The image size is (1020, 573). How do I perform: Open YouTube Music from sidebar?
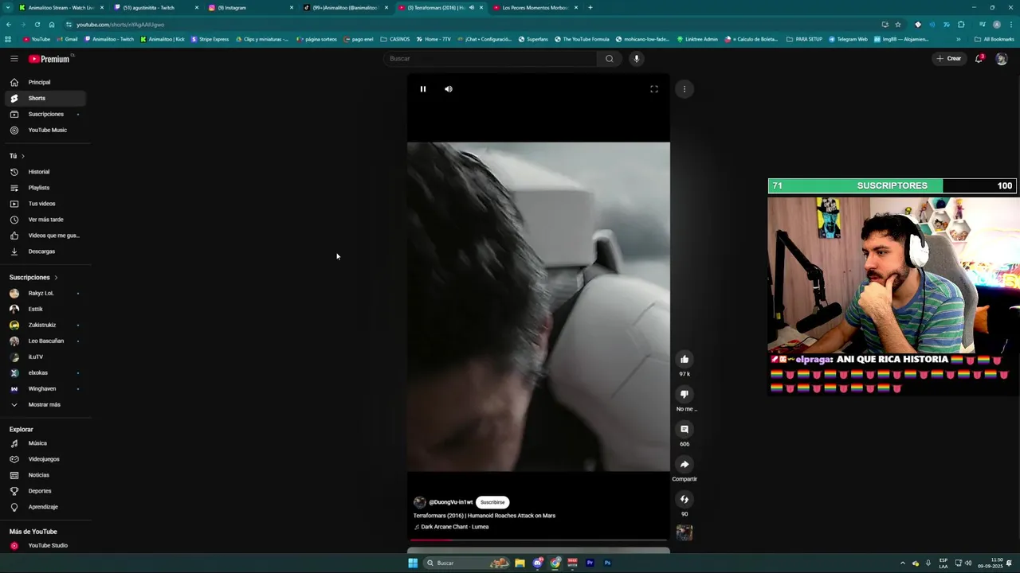45,130
